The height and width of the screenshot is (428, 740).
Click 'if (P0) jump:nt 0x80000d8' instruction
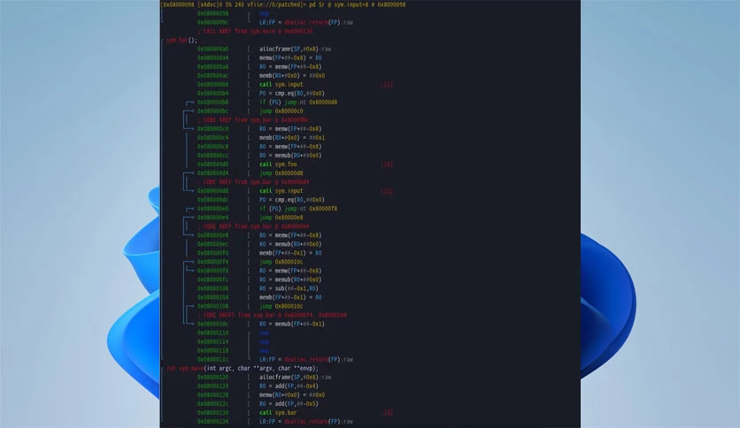tap(297, 103)
